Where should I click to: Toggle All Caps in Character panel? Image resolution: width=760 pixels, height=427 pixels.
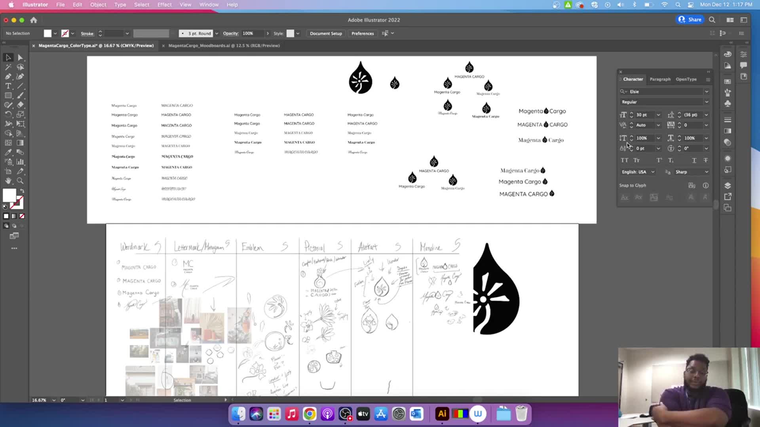[x=625, y=160]
